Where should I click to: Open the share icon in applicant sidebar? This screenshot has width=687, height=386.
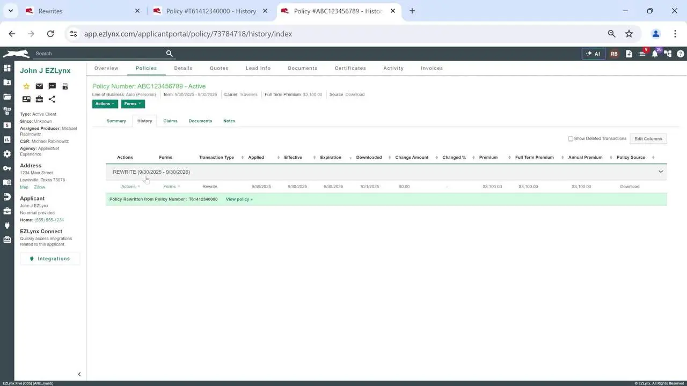click(52, 99)
